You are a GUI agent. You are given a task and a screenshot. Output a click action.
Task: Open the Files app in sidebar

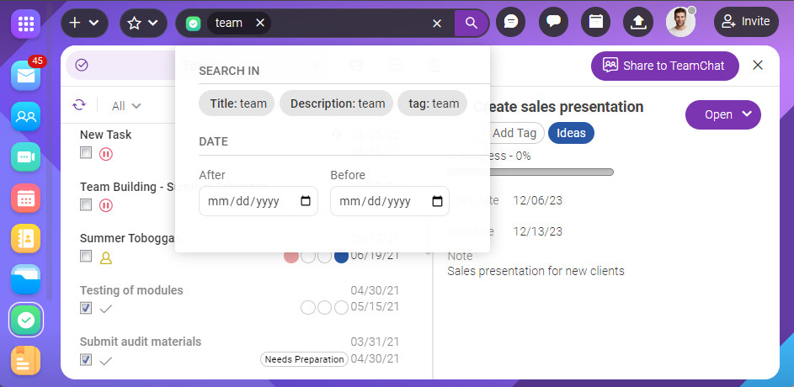pos(25,279)
